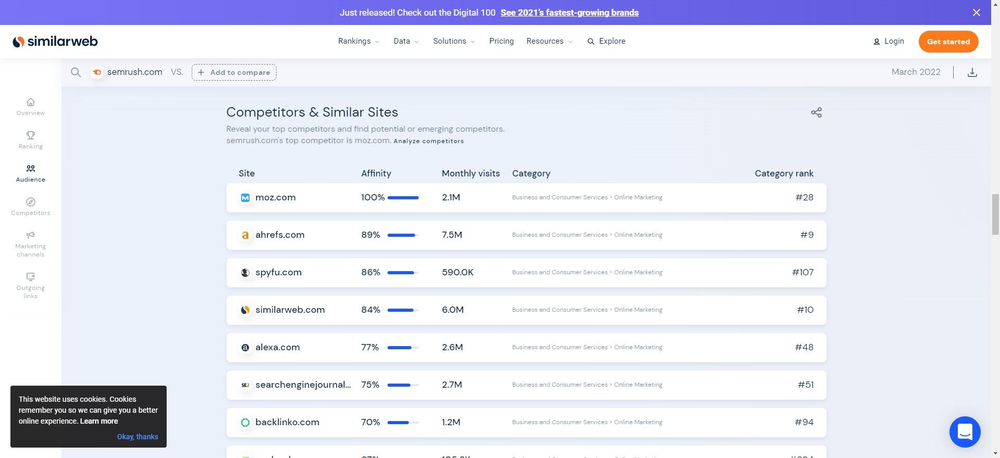Click the March 2022 date label

pyautogui.click(x=916, y=72)
